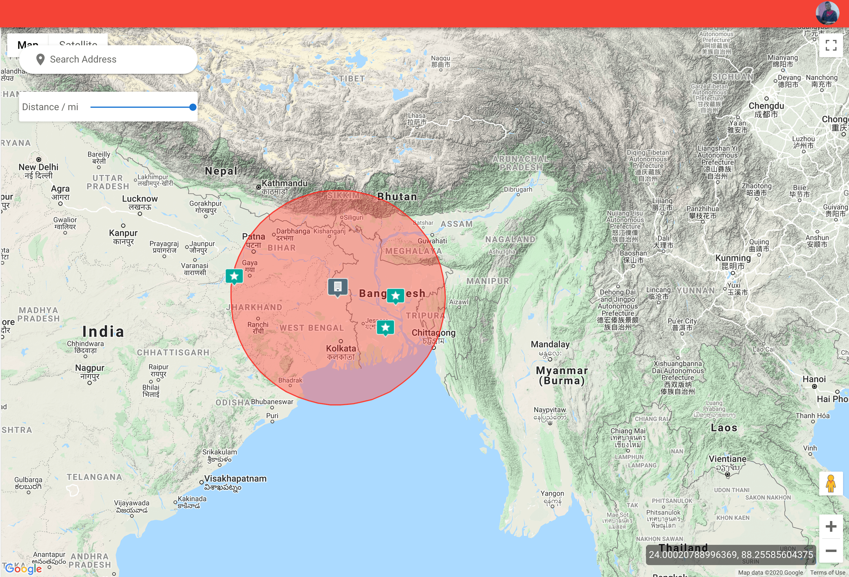
Task: Click the building marker in the circle center
Action: (x=338, y=287)
